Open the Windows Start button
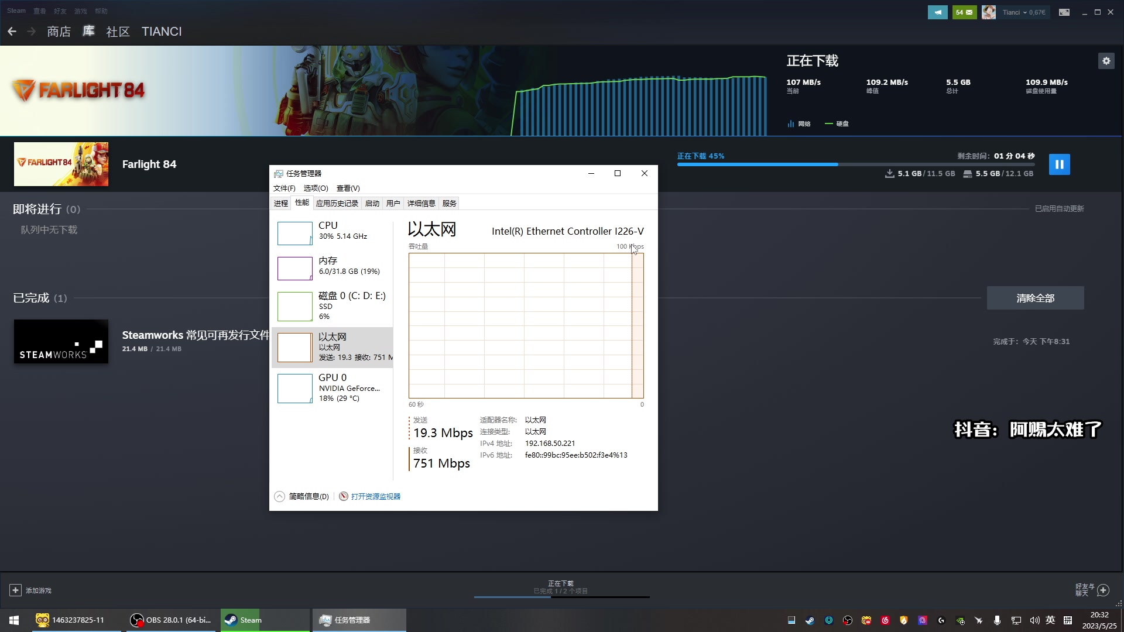The image size is (1124, 632). point(14,620)
